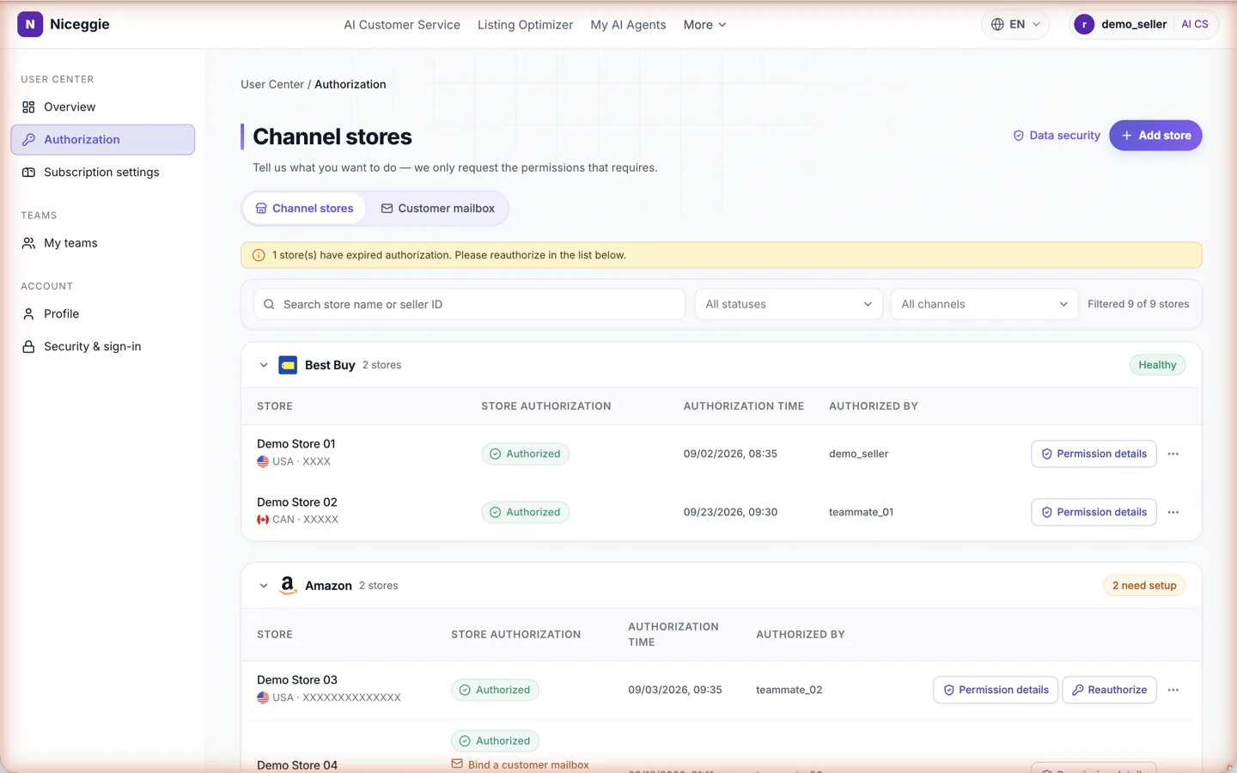Expand the More menu in top navigation
The width and height of the screenshot is (1237, 773).
tap(704, 25)
